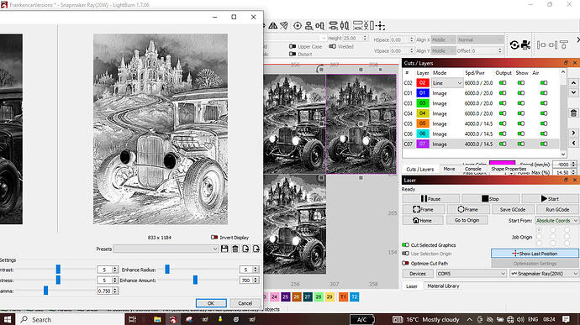
Task: Adjust the Height value stepper
Action: 365,38
